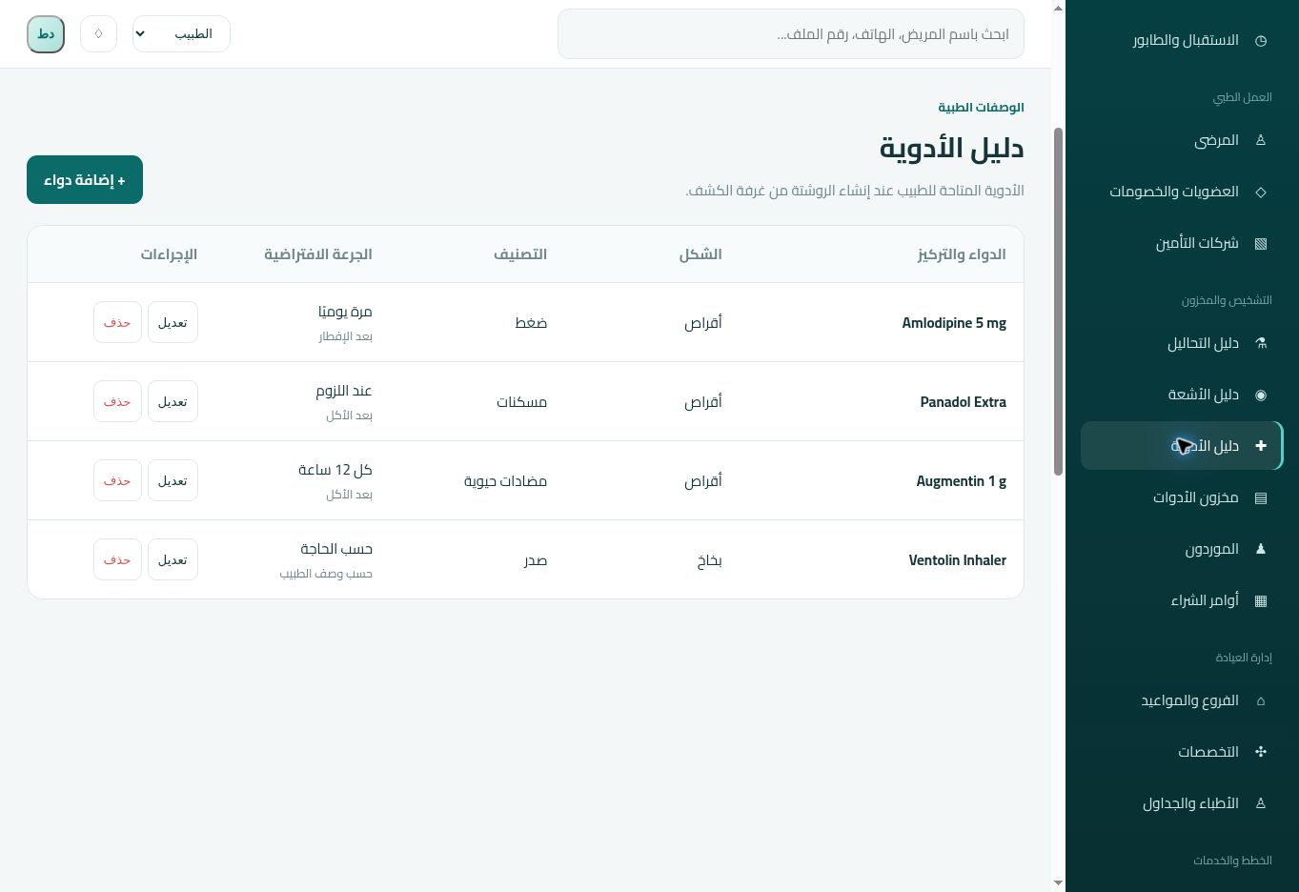
Task: Click the icon next to الموردون
Action: click(1261, 549)
